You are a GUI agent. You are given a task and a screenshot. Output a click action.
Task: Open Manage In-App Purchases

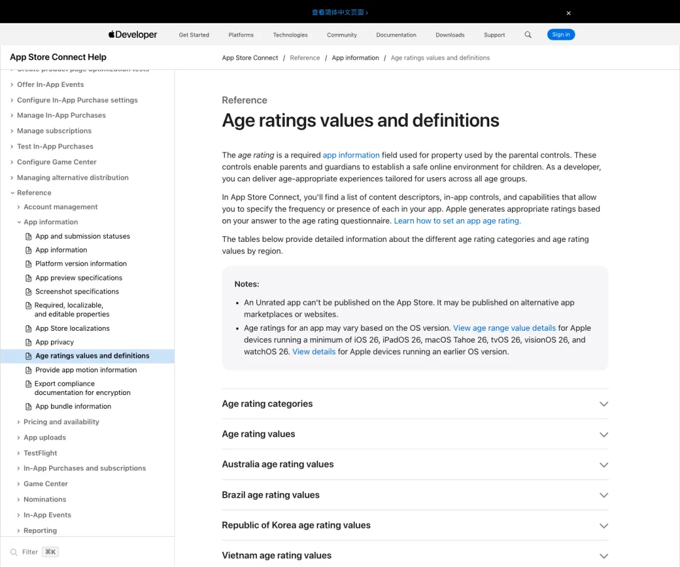pyautogui.click(x=61, y=115)
